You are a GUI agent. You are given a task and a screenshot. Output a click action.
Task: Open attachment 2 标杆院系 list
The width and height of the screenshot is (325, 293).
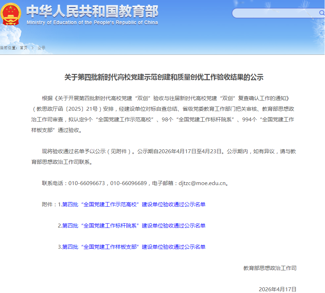point(134,226)
